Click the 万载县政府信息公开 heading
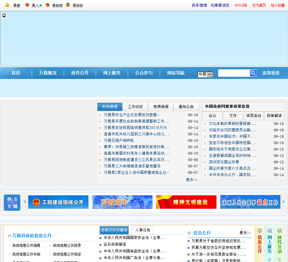 click(x=32, y=236)
